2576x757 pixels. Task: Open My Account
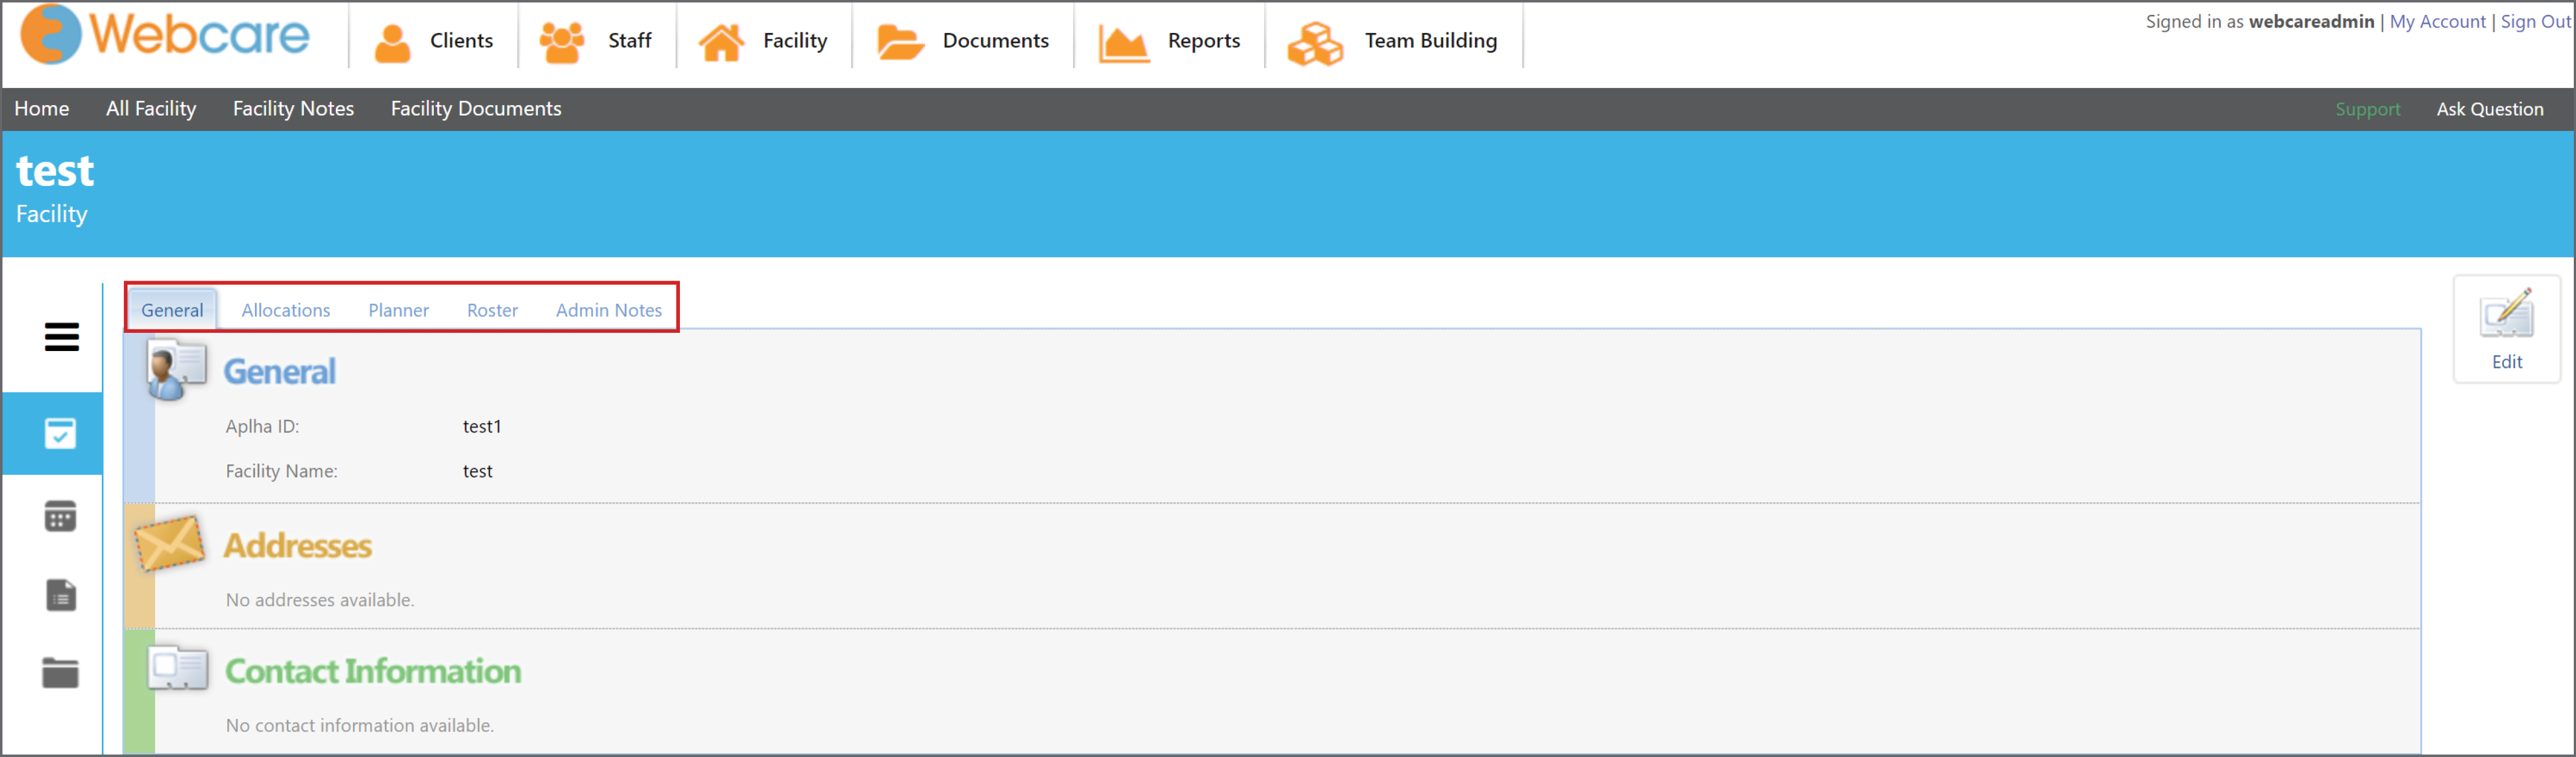point(2437,20)
